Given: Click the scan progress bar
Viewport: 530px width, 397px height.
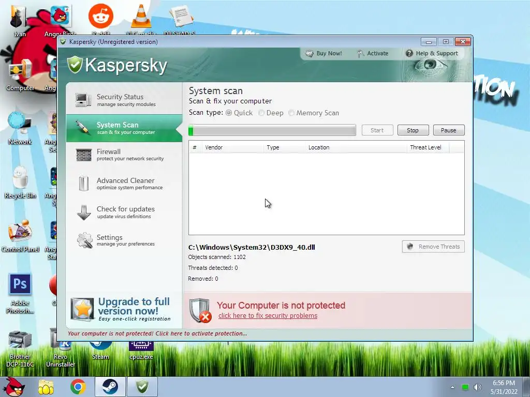Looking at the screenshot, I should [272, 130].
